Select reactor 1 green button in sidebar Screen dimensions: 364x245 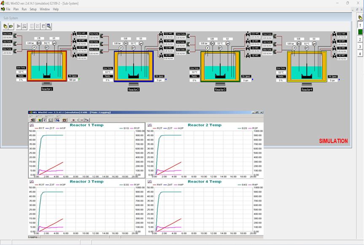coord(360,32)
